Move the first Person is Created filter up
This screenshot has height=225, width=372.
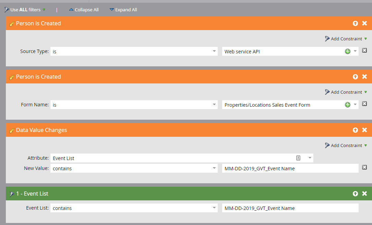pyautogui.click(x=355, y=23)
